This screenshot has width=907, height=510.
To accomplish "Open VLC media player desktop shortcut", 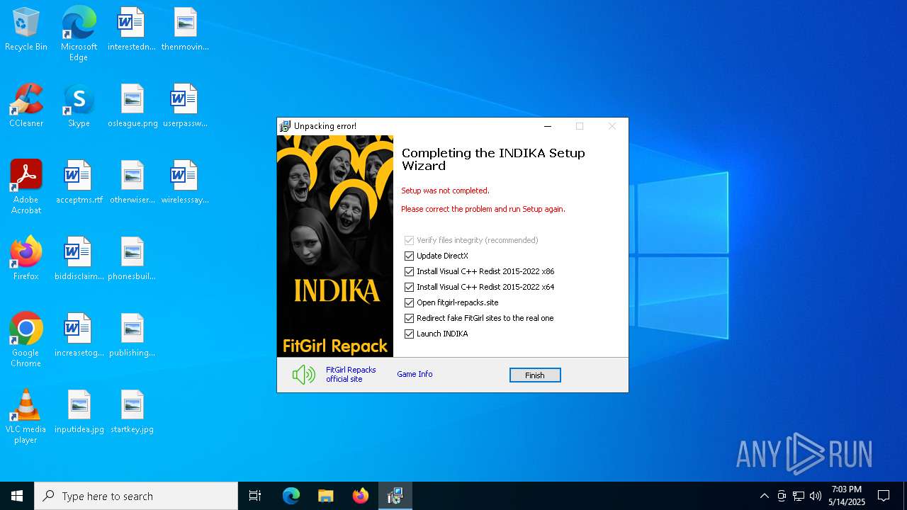I will pyautogui.click(x=26, y=416).
